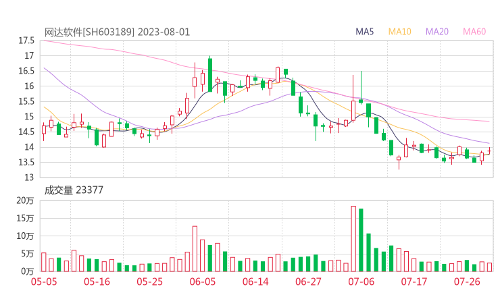This screenshot has height=297, width=500.
Task: Click the 14.5 price axis label
Action: 26,132
